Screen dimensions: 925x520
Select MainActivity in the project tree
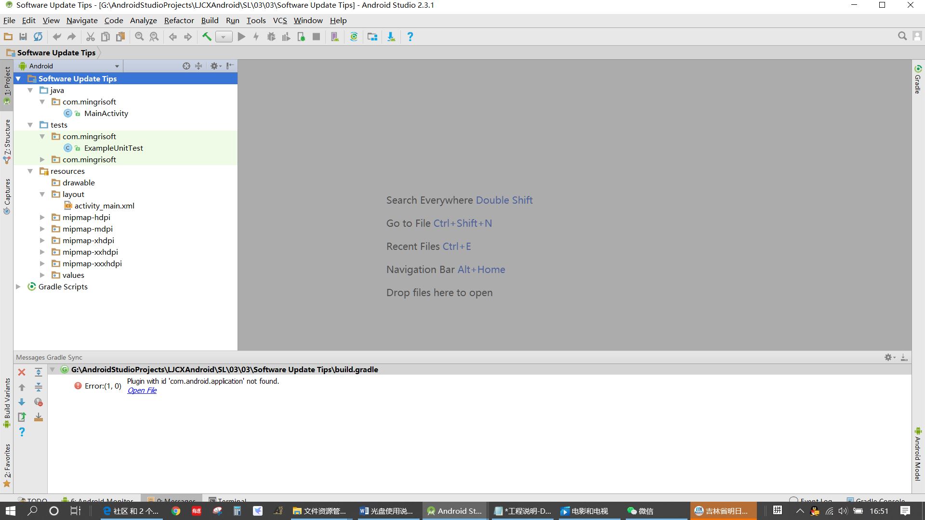pos(106,113)
